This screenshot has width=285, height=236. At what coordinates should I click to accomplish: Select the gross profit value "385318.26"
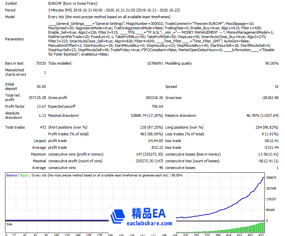[x=154, y=98]
